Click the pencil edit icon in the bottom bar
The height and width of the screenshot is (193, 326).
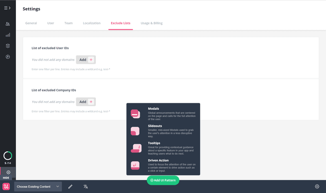click(x=70, y=186)
